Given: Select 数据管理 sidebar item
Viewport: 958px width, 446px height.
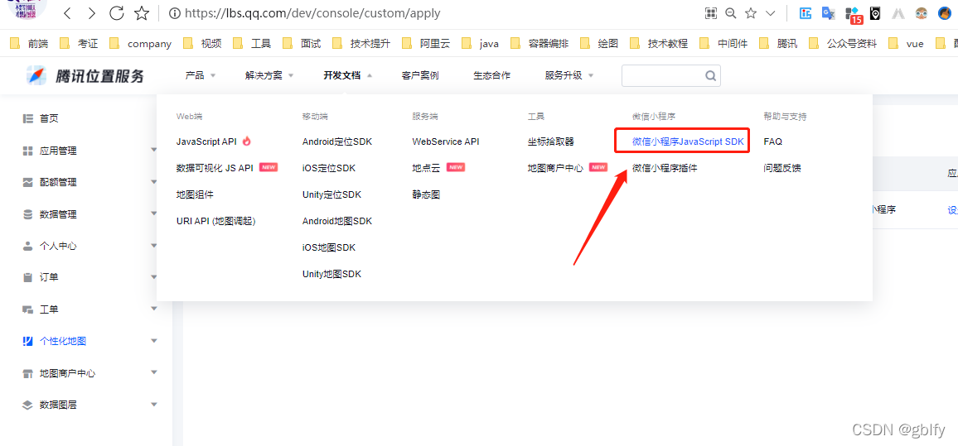Looking at the screenshot, I should tap(58, 214).
